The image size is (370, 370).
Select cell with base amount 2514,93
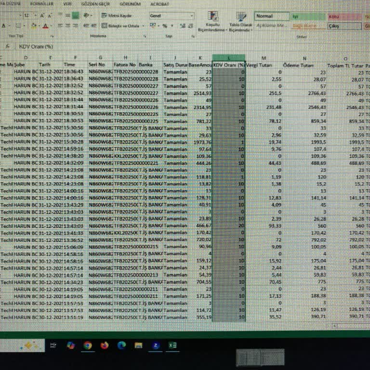pyautogui.click(x=200, y=93)
